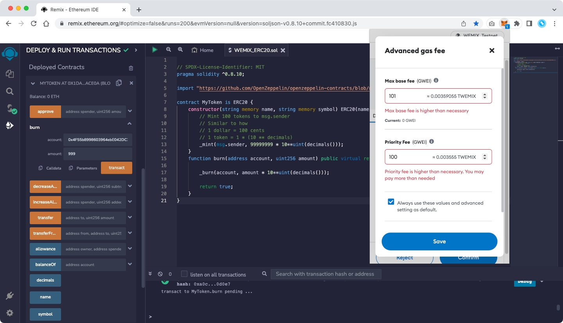This screenshot has height=323, width=563.
Task: Open the Search in files sidebar icon
Action: click(x=10, y=91)
